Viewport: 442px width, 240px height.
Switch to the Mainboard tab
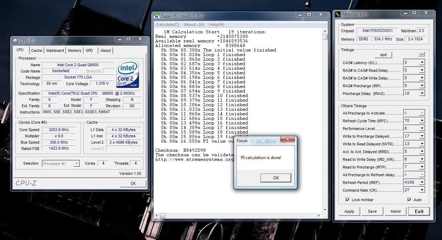coord(55,50)
